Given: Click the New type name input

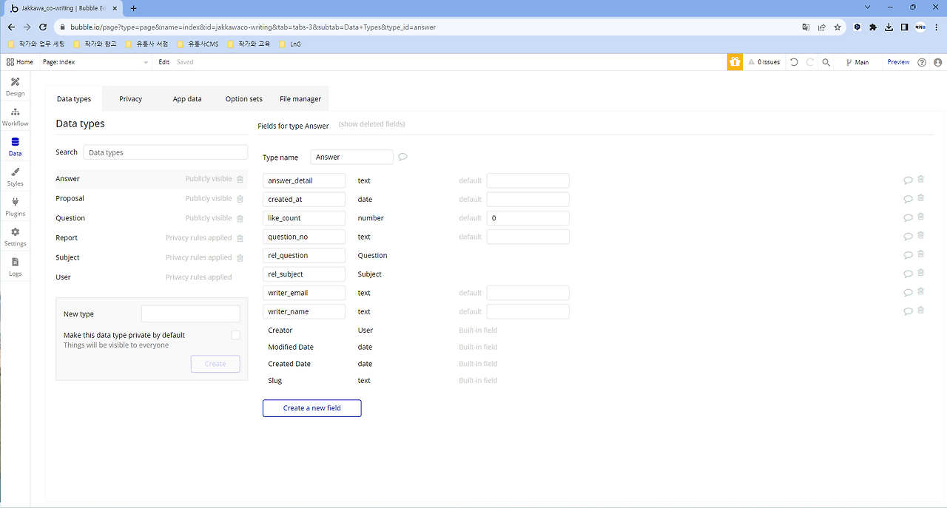Looking at the screenshot, I should (x=191, y=314).
